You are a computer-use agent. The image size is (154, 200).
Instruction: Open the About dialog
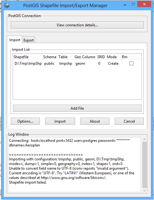pyautogui.click(x=95, y=121)
